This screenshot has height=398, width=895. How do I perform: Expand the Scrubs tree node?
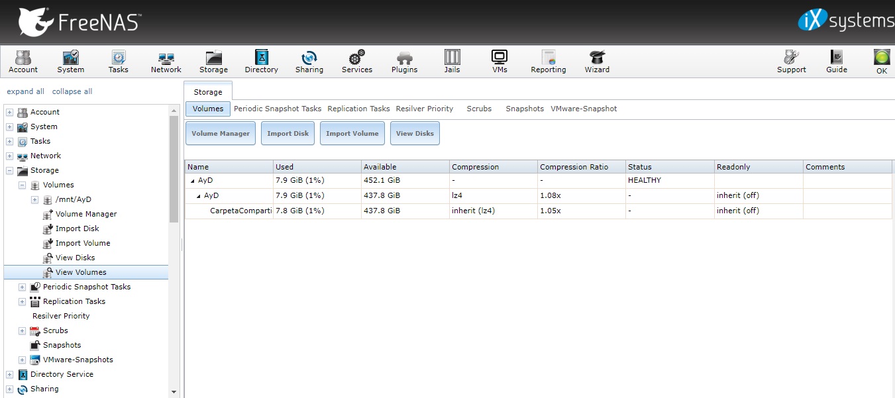pyautogui.click(x=22, y=330)
